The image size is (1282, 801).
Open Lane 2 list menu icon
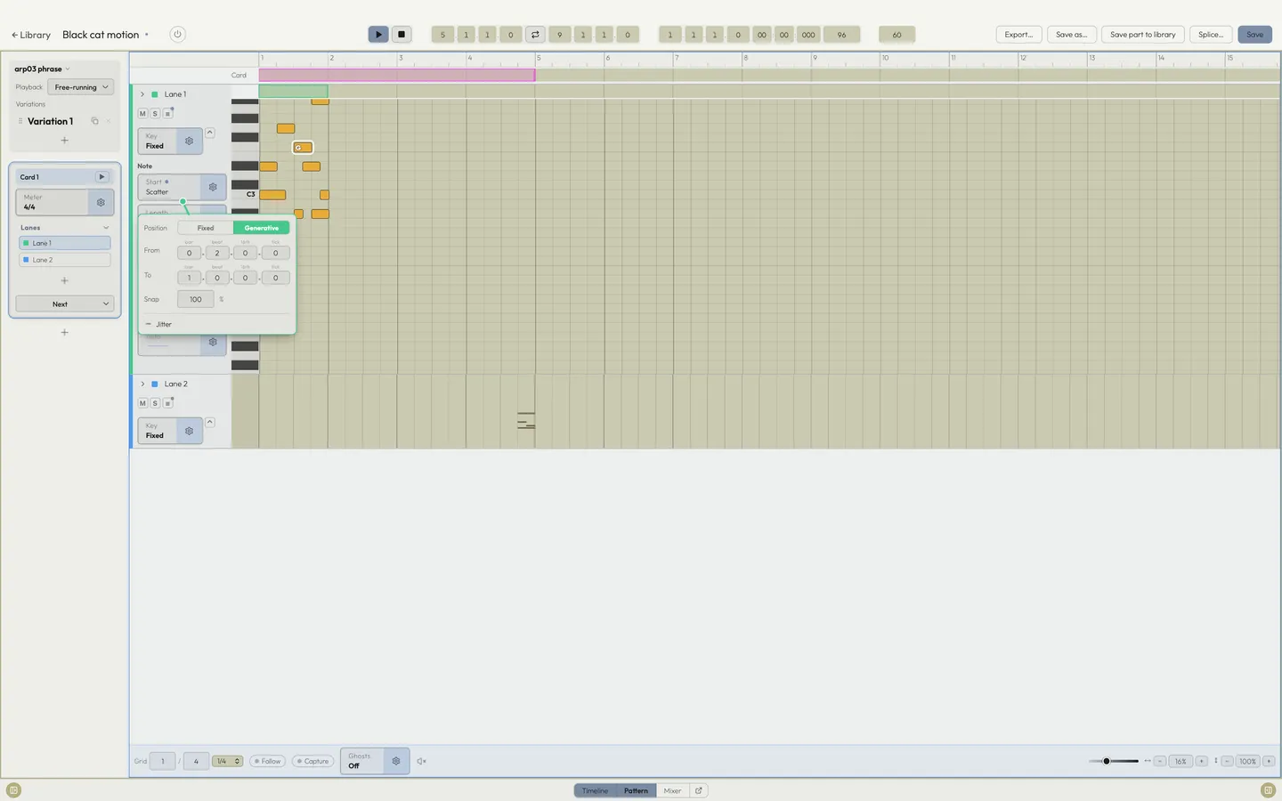pyautogui.click(x=167, y=403)
